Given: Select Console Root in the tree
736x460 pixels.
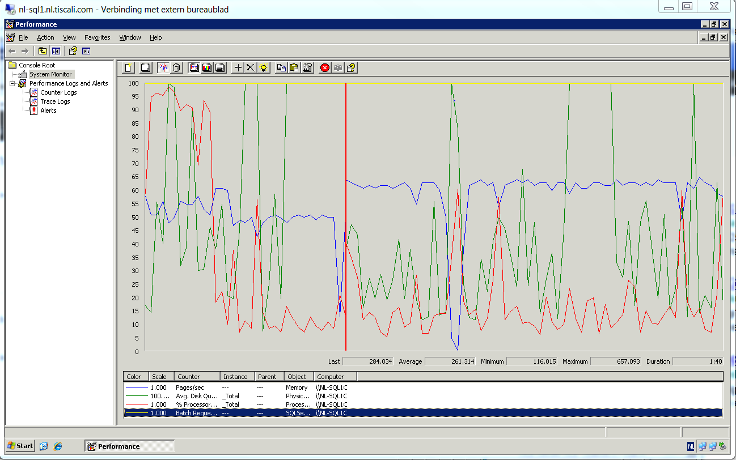Looking at the screenshot, I should [x=37, y=65].
